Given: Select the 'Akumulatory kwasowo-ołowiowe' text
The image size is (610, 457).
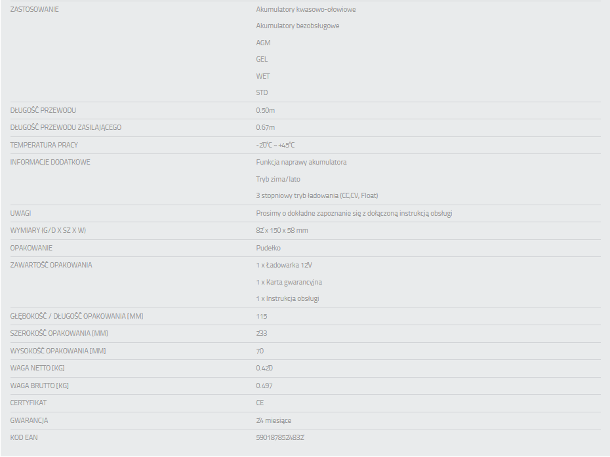Looking at the screenshot, I should coord(306,9).
